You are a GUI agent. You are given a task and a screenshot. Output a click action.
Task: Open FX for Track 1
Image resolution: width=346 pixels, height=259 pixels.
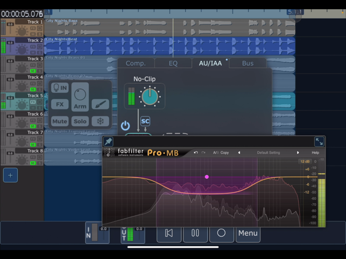pos(33,28)
